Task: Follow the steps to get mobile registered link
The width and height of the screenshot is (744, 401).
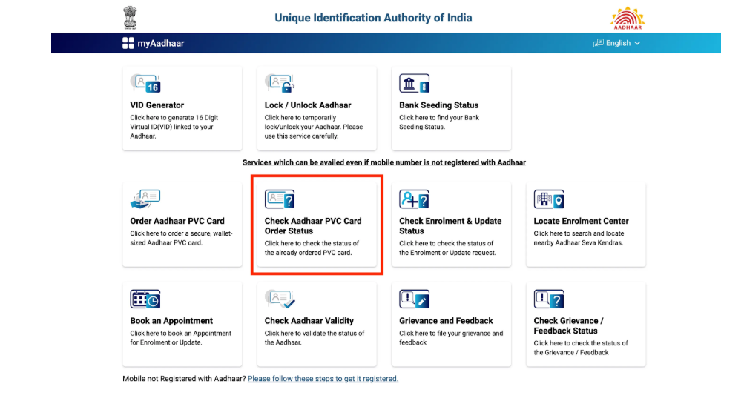Action: point(323,379)
